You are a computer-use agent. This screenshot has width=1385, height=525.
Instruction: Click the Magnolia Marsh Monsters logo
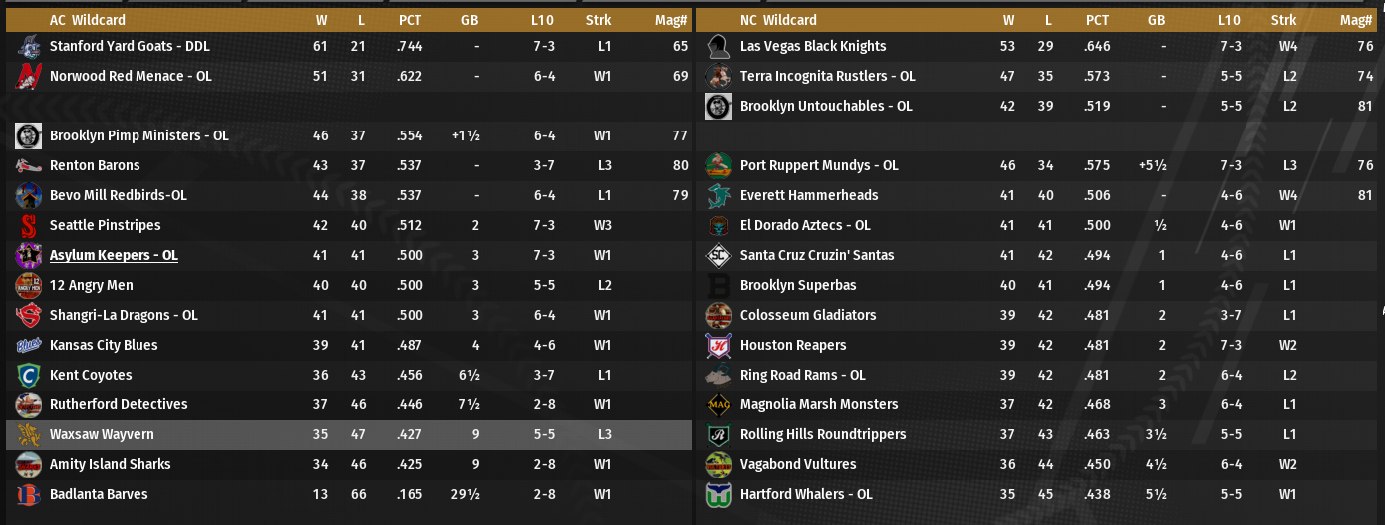click(718, 404)
